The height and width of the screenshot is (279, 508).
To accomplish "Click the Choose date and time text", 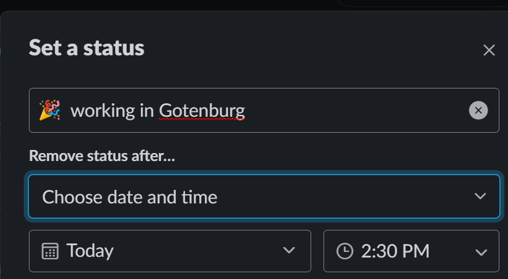I will pyautogui.click(x=130, y=197).
